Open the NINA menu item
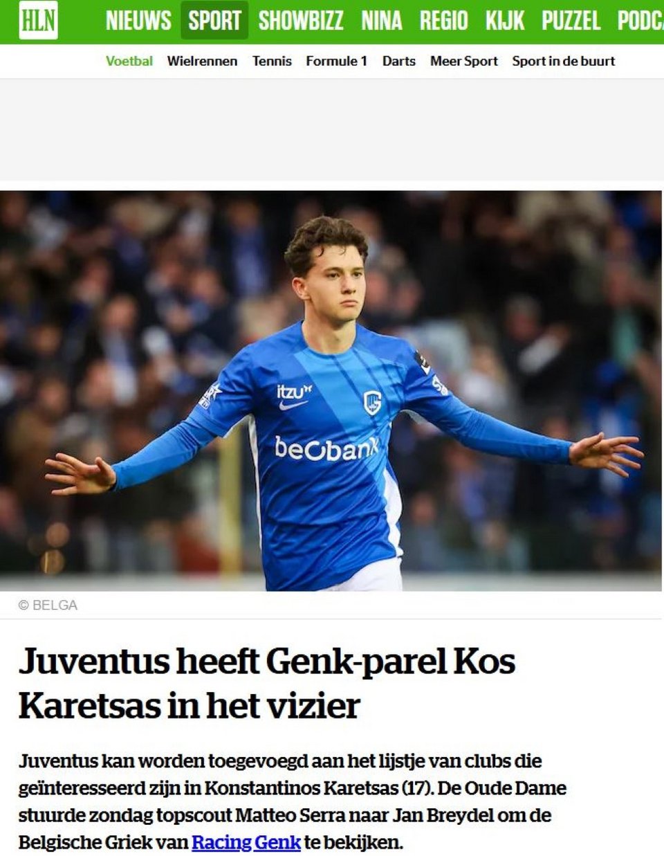 coord(381,21)
